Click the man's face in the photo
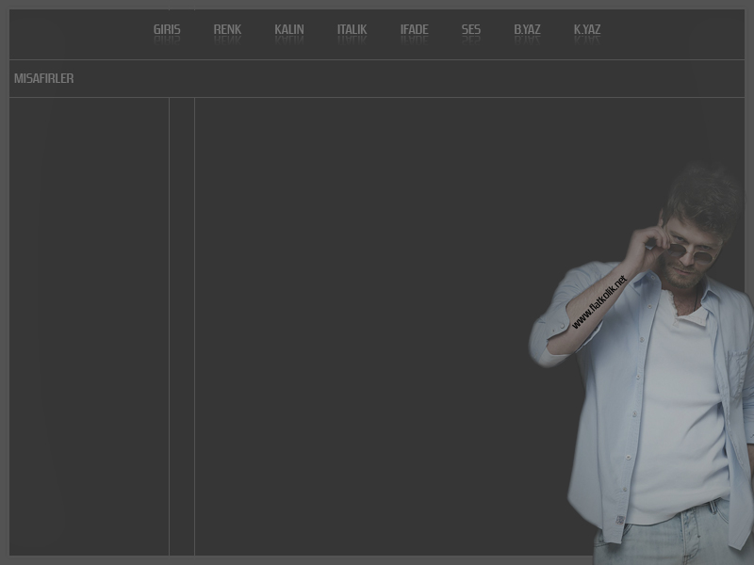This screenshot has height=565, width=754. click(693, 240)
